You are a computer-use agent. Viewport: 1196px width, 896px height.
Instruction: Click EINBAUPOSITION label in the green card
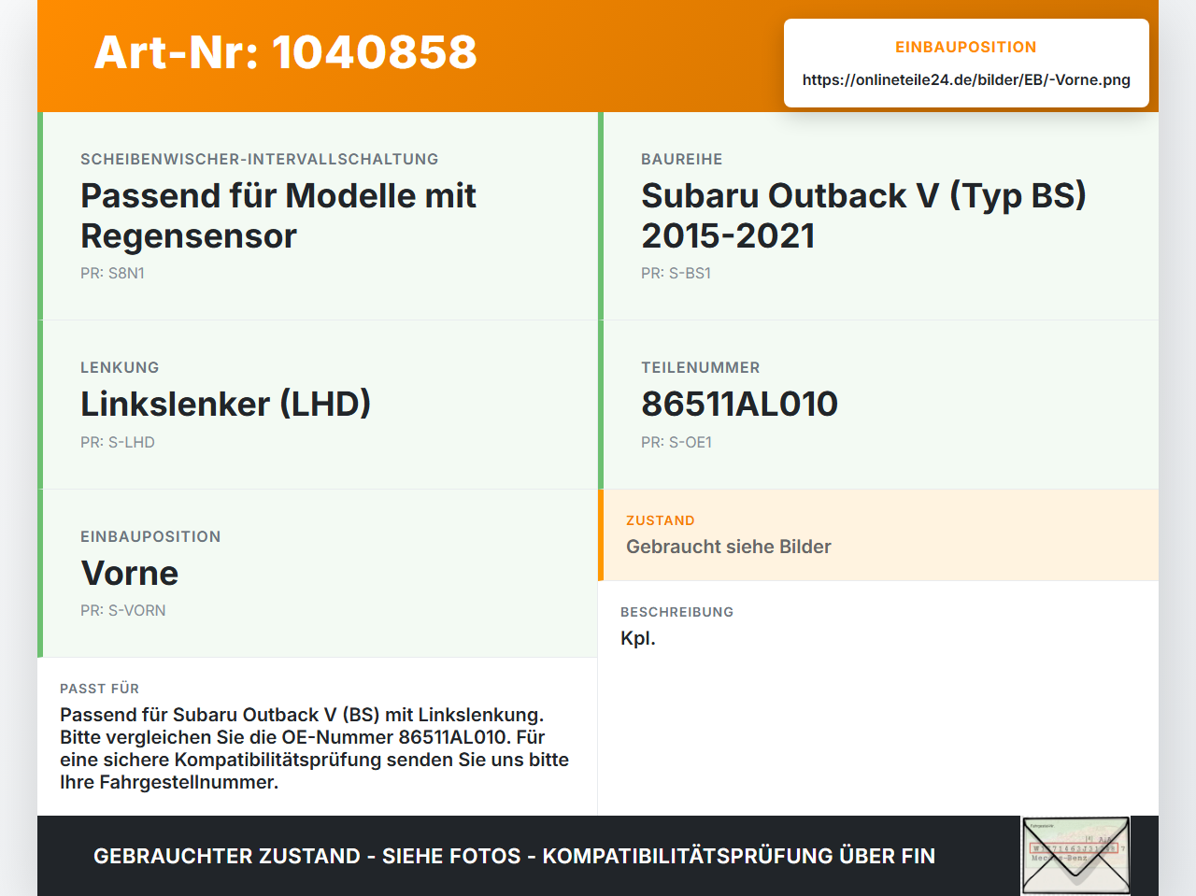pyautogui.click(x=150, y=536)
